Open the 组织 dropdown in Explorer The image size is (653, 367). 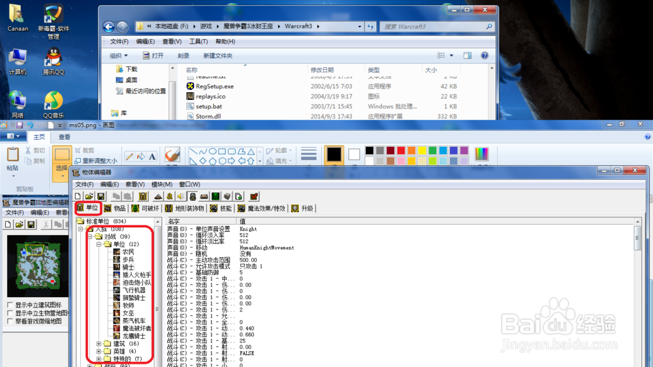(119, 56)
